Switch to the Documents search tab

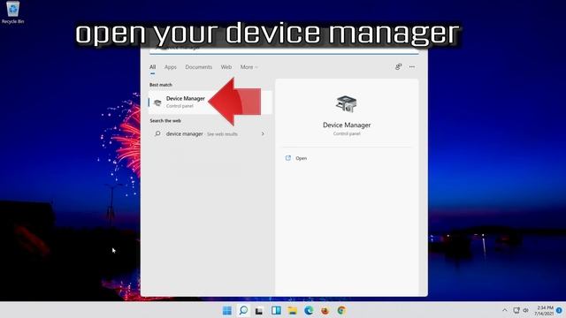[x=198, y=67]
